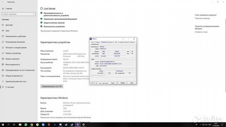Viewport: 226px width, 127px height.
Task: Click the device name value LessPC
Action: [x=66, y=51]
